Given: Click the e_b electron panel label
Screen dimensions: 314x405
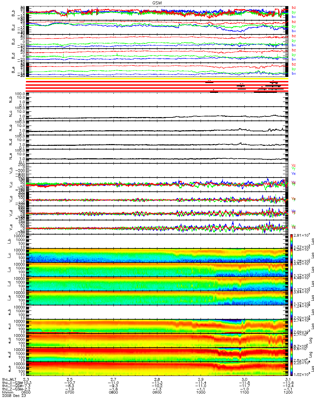Looking at the screenshot, I should 10,312.
